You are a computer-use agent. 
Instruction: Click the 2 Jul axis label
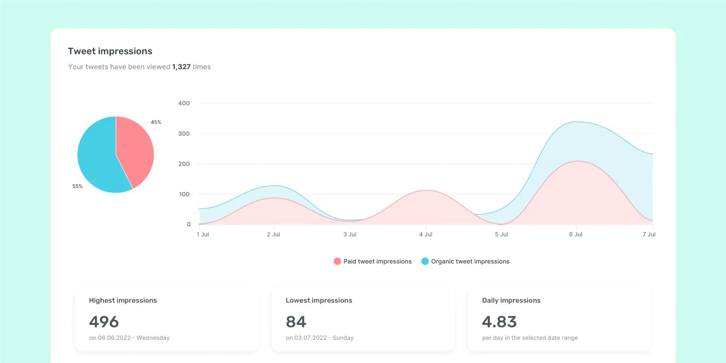(274, 234)
